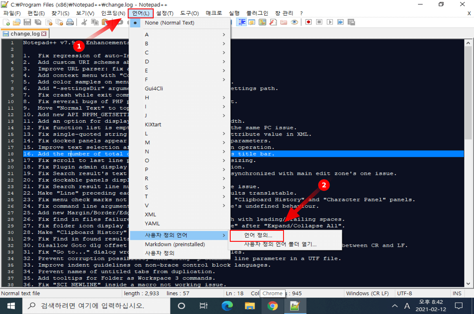This screenshot has height=314, width=474.
Task: Open Cortana circle on the taskbar
Action: click(182, 306)
